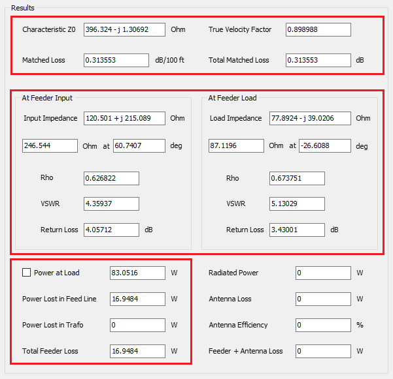Click the Load Impedance value field
Screen dimensions: 393x379
click(x=310, y=118)
